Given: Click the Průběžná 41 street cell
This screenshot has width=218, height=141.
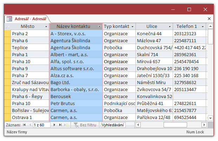Looking at the screenshot, I should pos(154,103).
